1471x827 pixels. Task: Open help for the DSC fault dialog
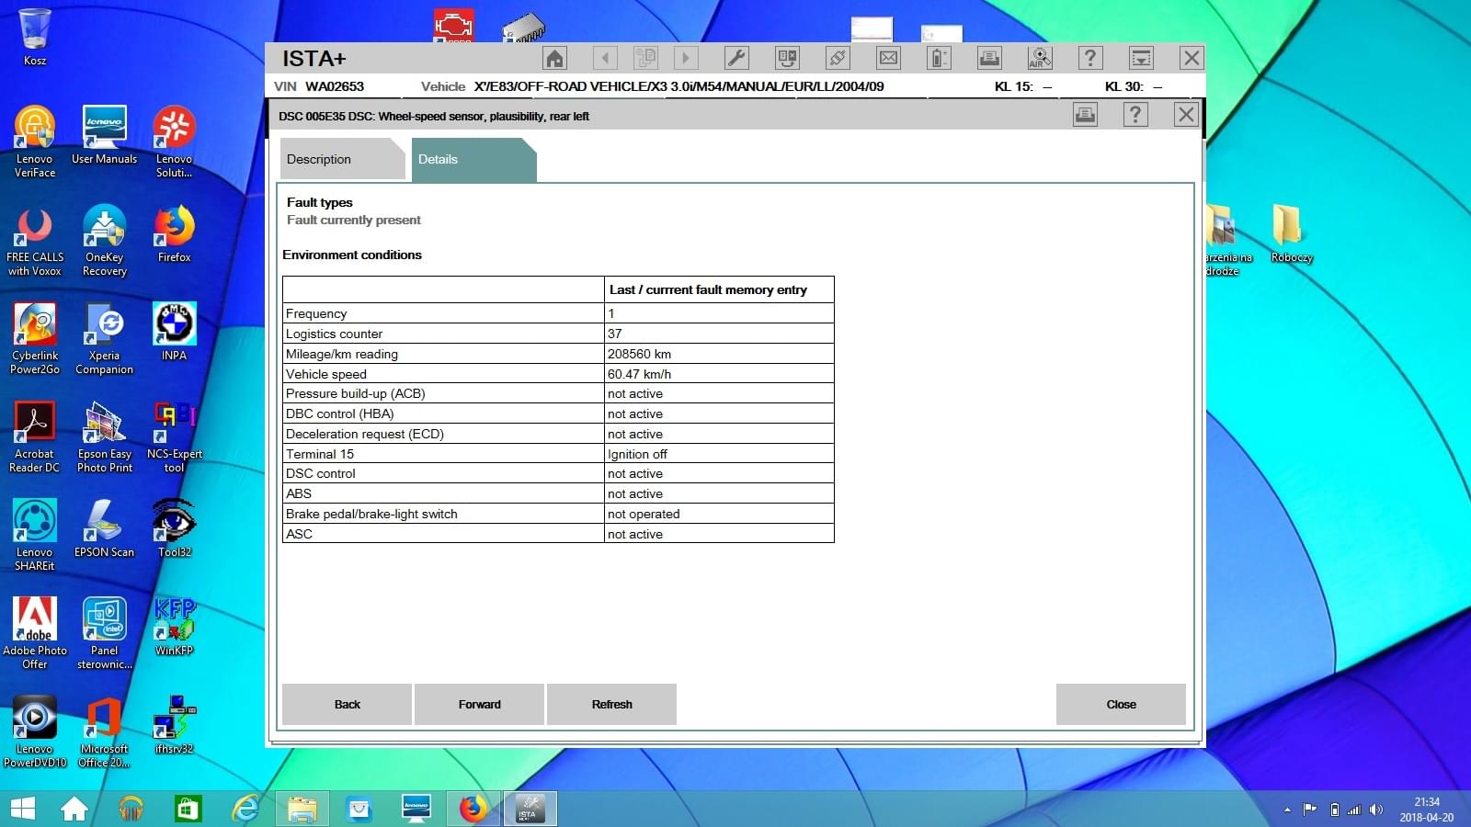pos(1135,115)
